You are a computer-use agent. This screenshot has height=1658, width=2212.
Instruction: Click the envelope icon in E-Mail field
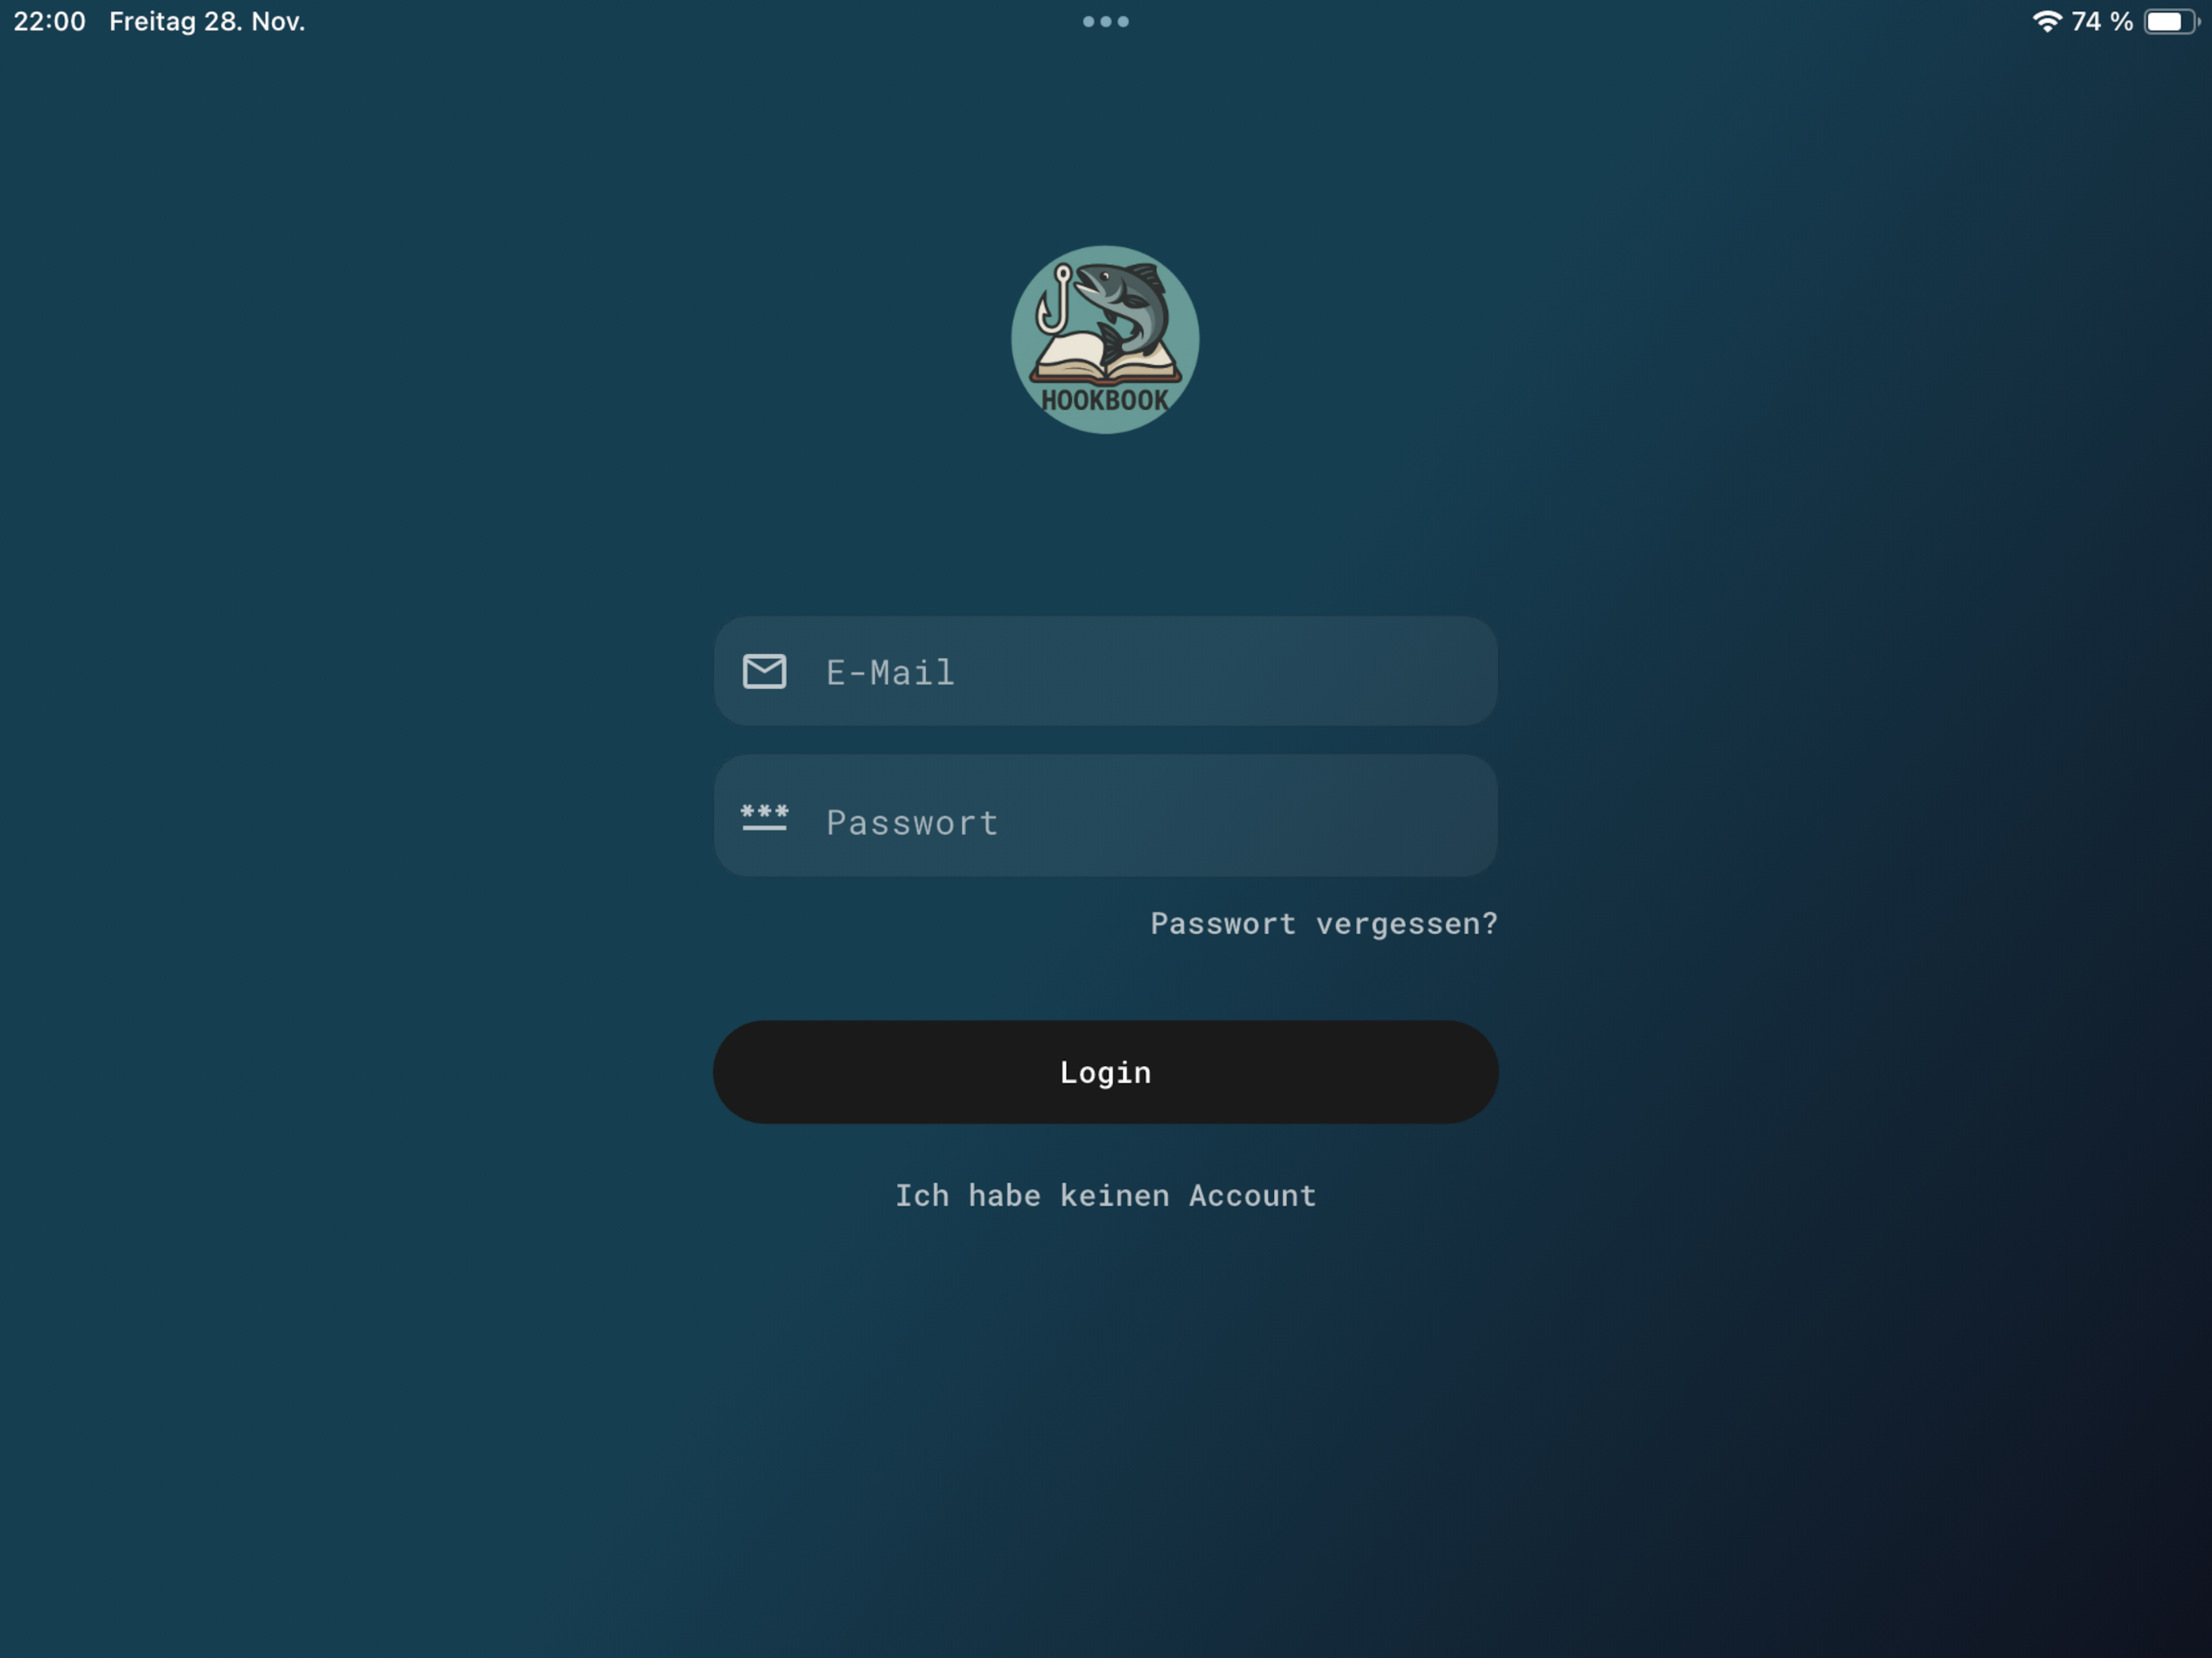point(764,672)
